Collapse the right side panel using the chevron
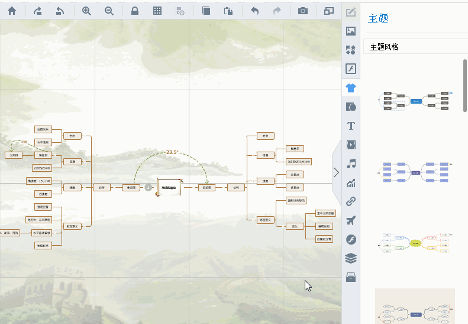The image size is (468, 324). click(x=336, y=172)
